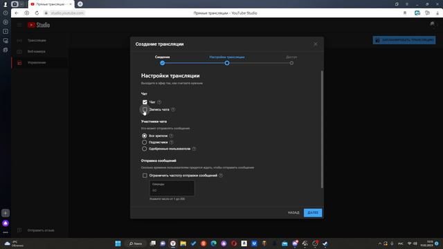The height and width of the screenshot is (249, 443).
Task: Go back in the browser
Action: [17, 13]
